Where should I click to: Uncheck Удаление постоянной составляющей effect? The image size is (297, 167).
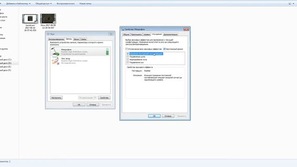(128, 54)
